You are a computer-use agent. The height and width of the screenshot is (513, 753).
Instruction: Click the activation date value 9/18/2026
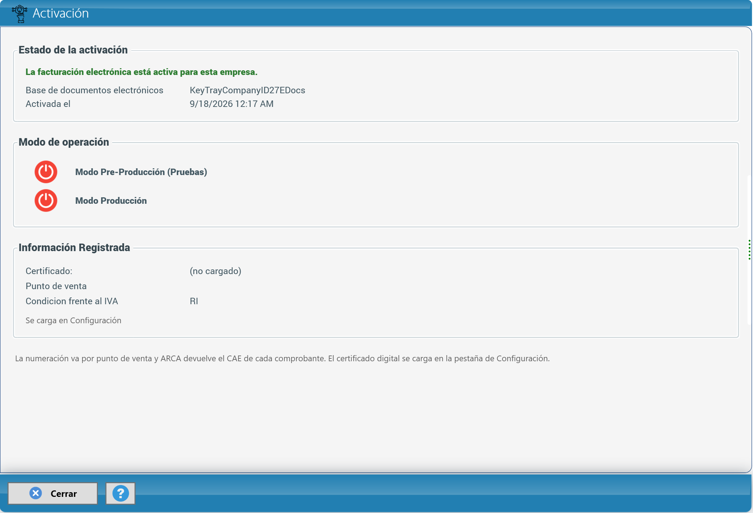pos(232,104)
